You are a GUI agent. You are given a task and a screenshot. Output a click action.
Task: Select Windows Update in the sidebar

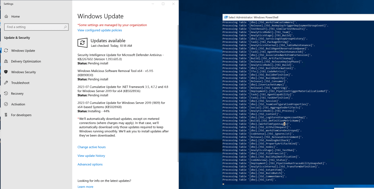(x=23, y=50)
